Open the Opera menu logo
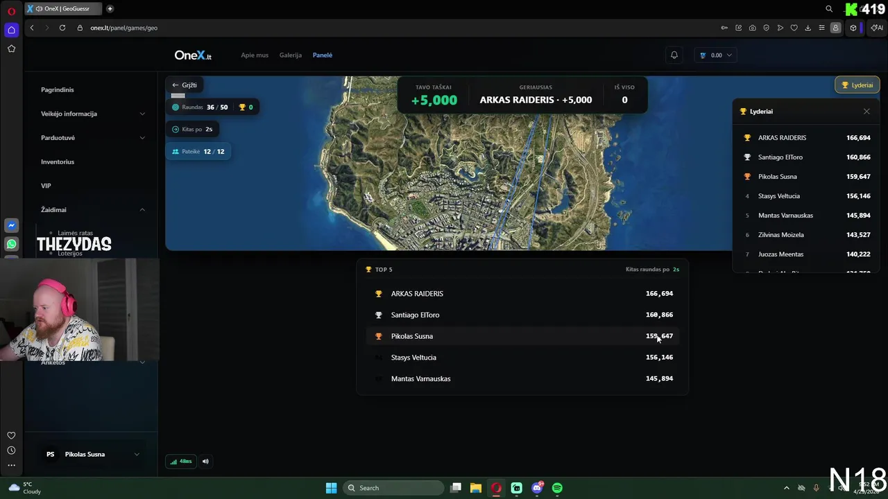 11,11
